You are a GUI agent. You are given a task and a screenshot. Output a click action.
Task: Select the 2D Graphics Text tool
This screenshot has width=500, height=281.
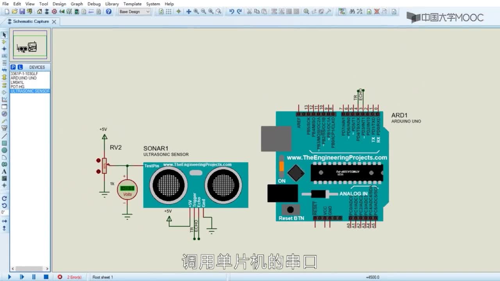pyautogui.click(x=4, y=171)
